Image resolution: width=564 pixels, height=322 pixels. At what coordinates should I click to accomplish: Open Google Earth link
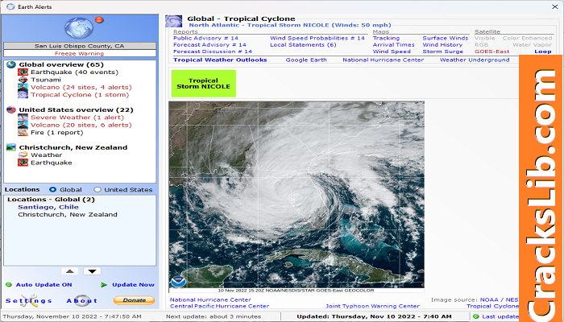[x=306, y=60]
